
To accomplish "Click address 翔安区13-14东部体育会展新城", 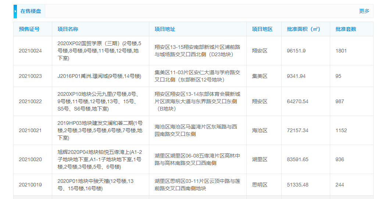I will coord(197,101).
